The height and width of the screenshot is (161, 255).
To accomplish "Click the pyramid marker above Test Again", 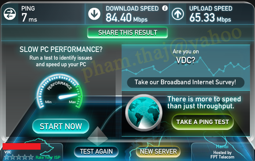I will click(x=97, y=136).
